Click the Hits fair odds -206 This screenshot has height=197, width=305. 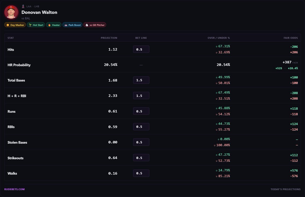click(x=294, y=47)
